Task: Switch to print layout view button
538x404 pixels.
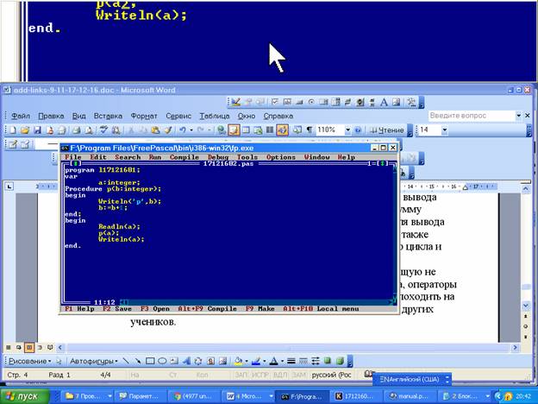Action: [29, 348]
